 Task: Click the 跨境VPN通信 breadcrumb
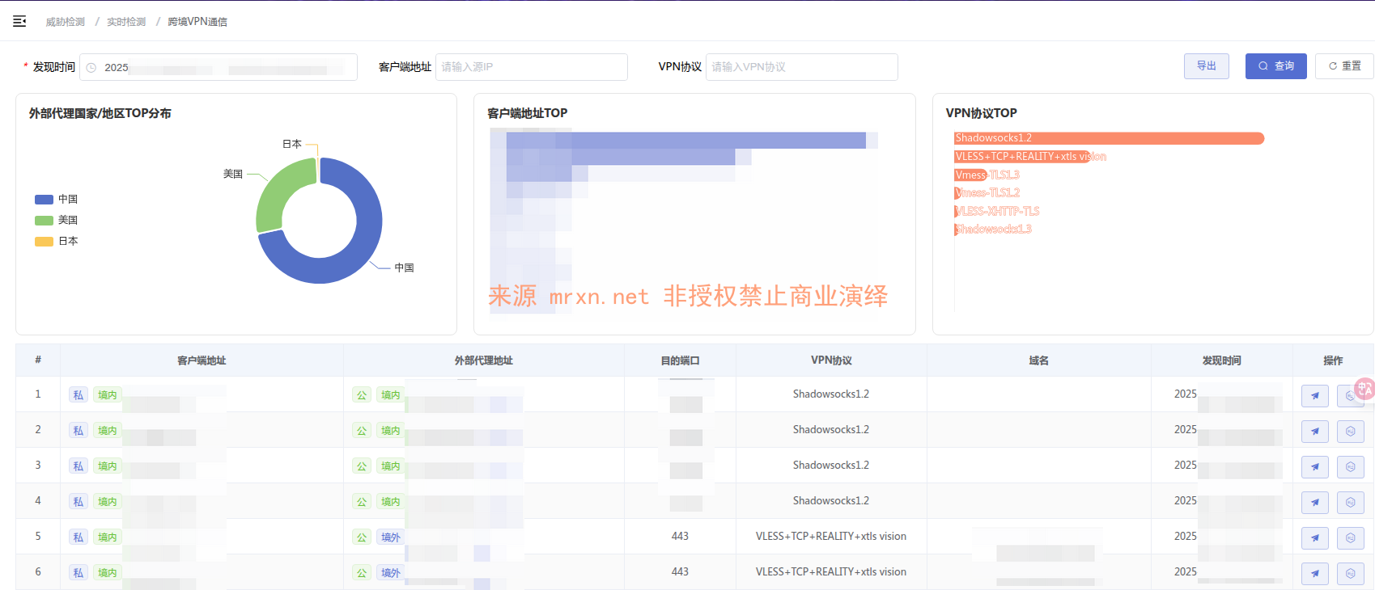[197, 22]
